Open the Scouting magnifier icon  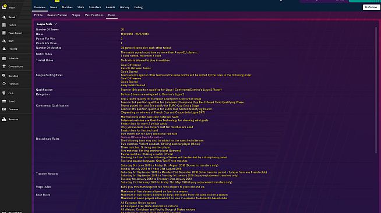(x=4, y=76)
